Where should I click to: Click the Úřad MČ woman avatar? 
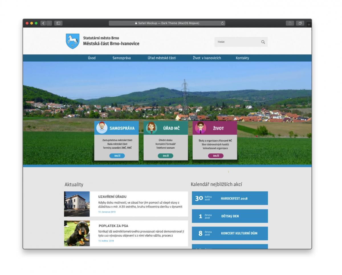151,128
